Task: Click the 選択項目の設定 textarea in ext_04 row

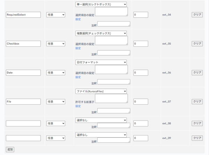Action: (111, 12)
